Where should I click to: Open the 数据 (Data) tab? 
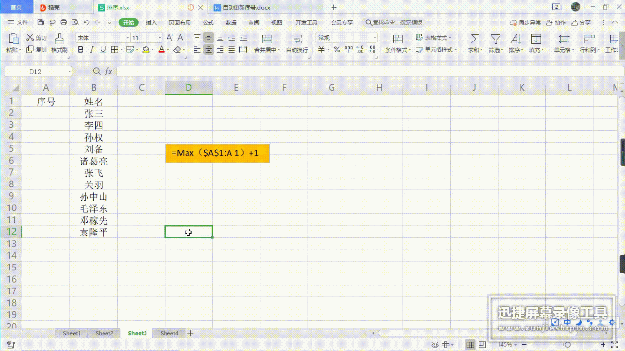231,22
